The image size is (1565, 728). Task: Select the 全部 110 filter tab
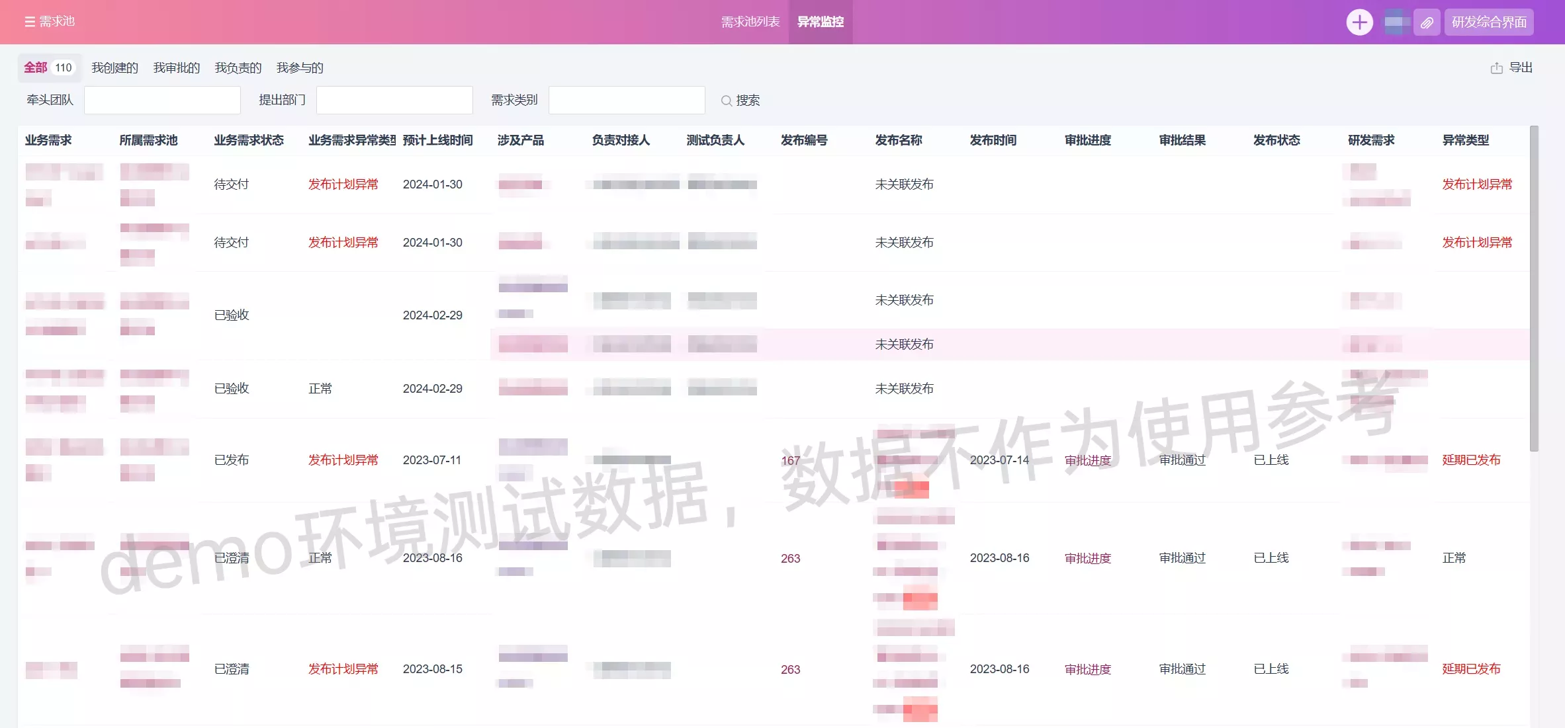point(49,67)
